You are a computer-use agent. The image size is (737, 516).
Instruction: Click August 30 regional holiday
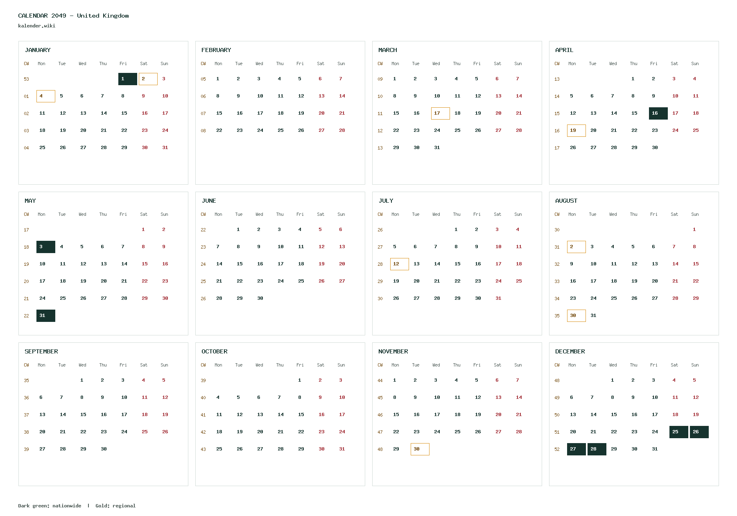(576, 316)
